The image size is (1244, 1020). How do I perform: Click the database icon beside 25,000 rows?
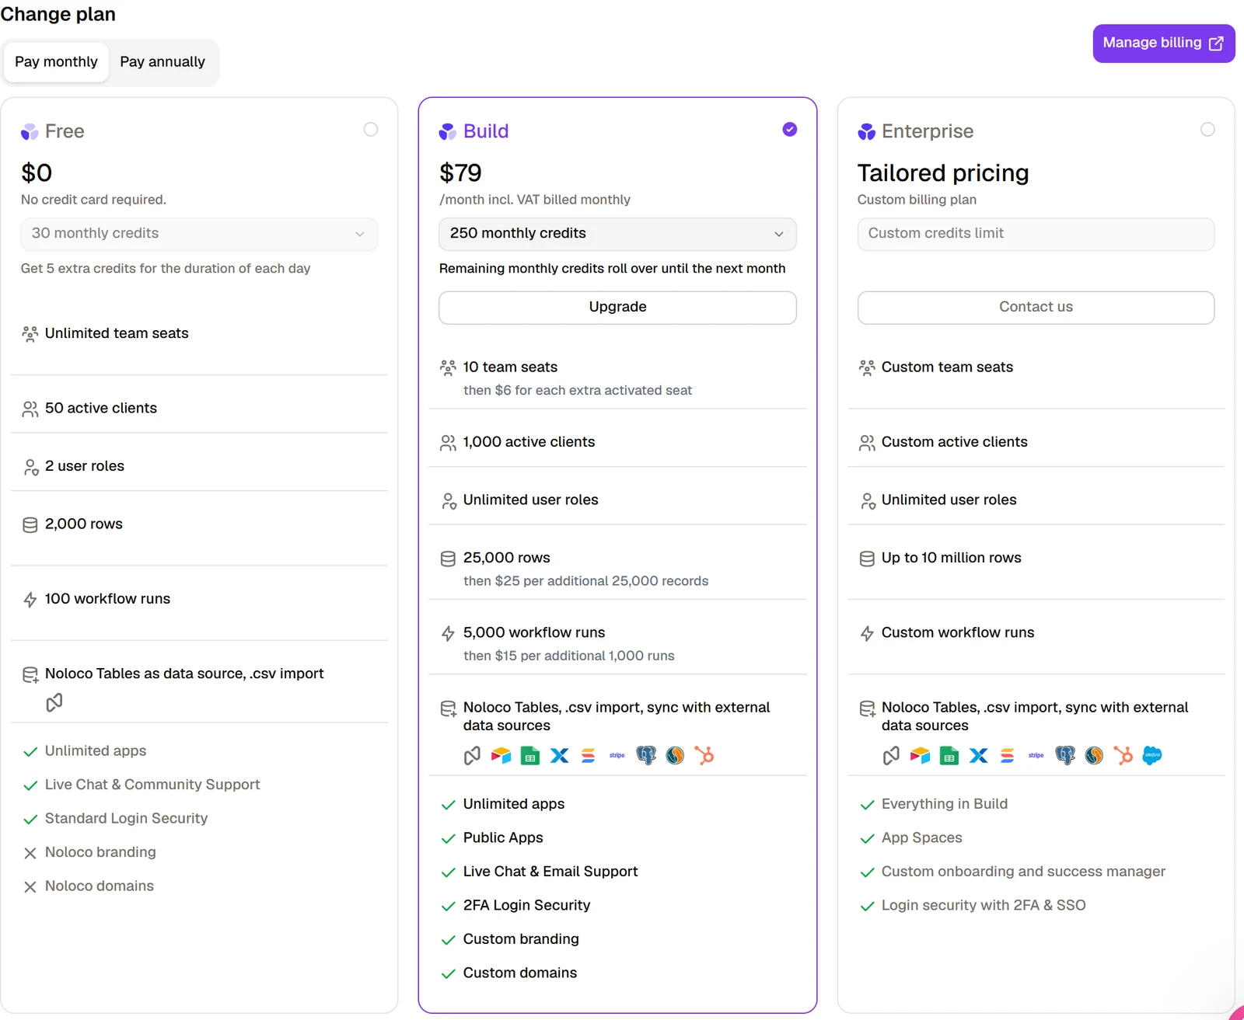[448, 559]
